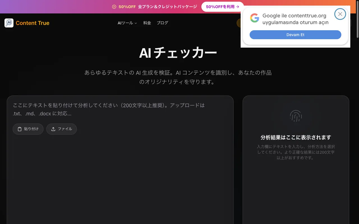Image resolution: width=359 pixels, height=224 pixels.
Task: Click the fingerprint icon in results panel
Action: pyautogui.click(x=296, y=116)
